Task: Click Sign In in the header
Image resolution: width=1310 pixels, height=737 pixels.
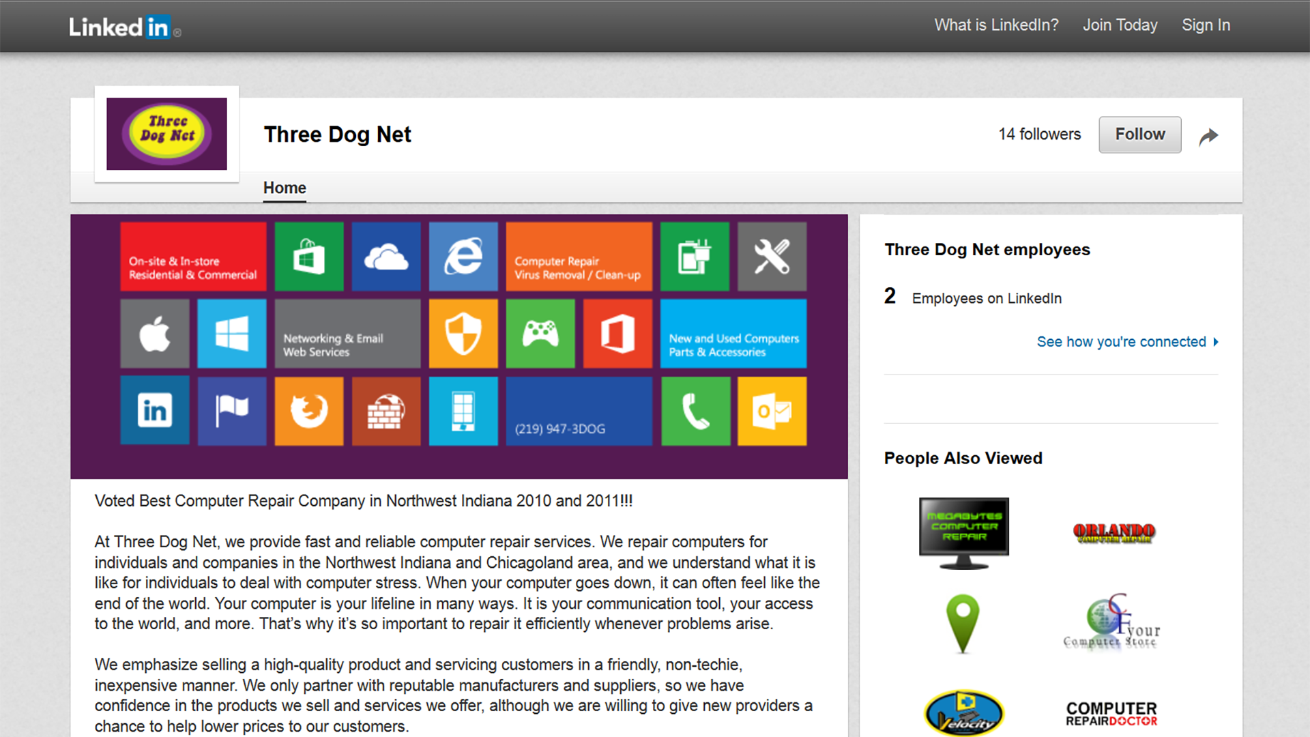Action: click(x=1206, y=25)
